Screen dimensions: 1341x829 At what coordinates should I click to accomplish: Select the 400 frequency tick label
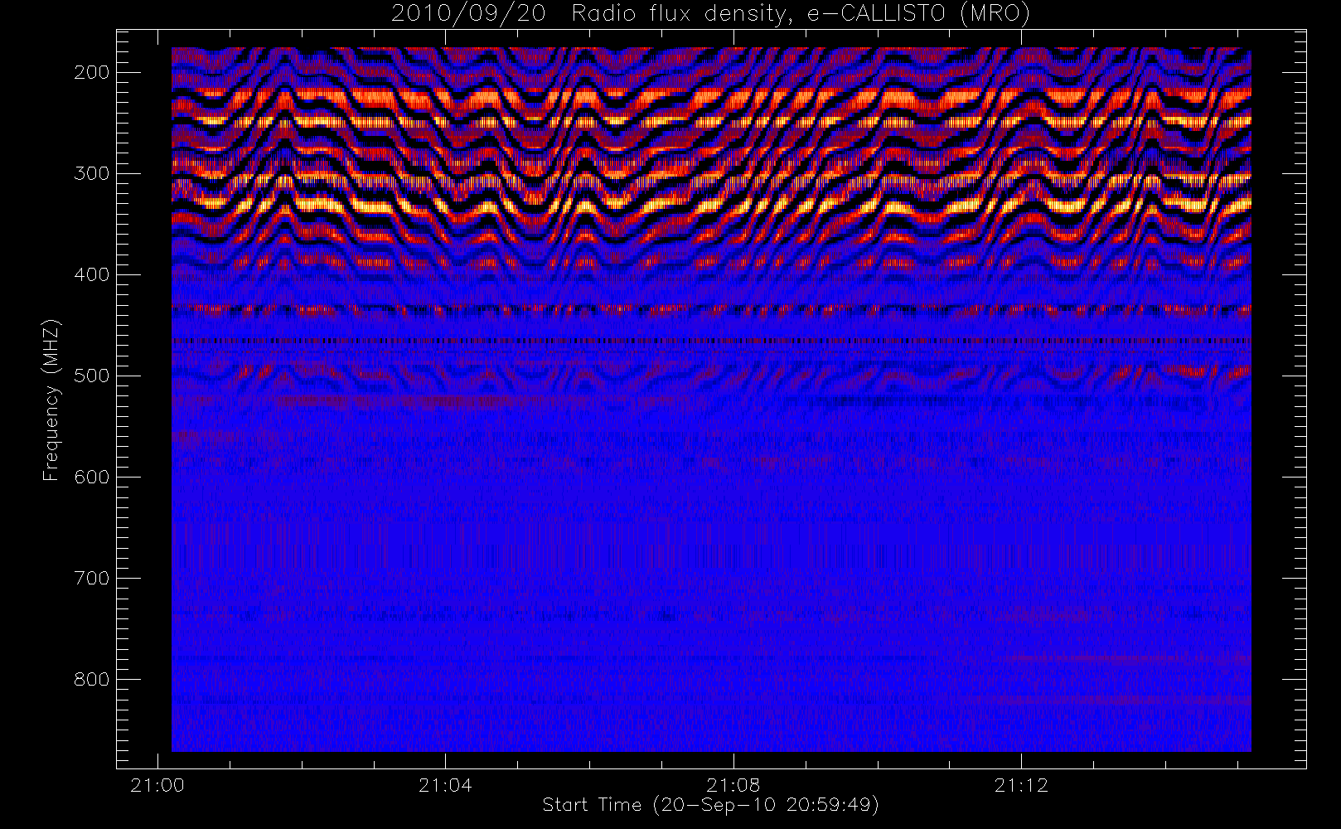[92, 274]
